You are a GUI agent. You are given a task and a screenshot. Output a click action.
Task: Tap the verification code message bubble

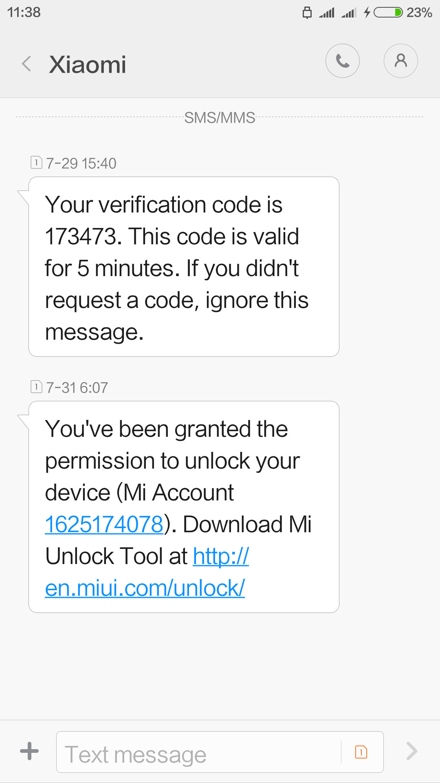click(184, 267)
